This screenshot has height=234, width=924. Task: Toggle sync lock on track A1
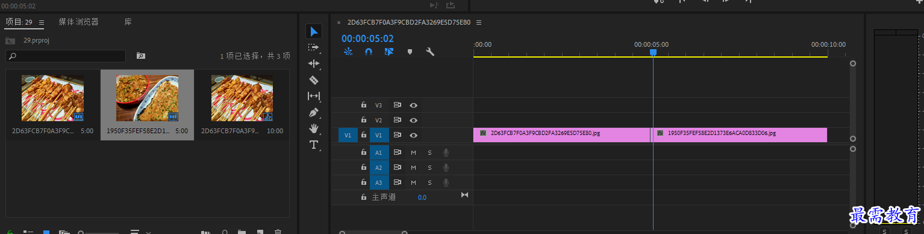pyautogui.click(x=398, y=152)
